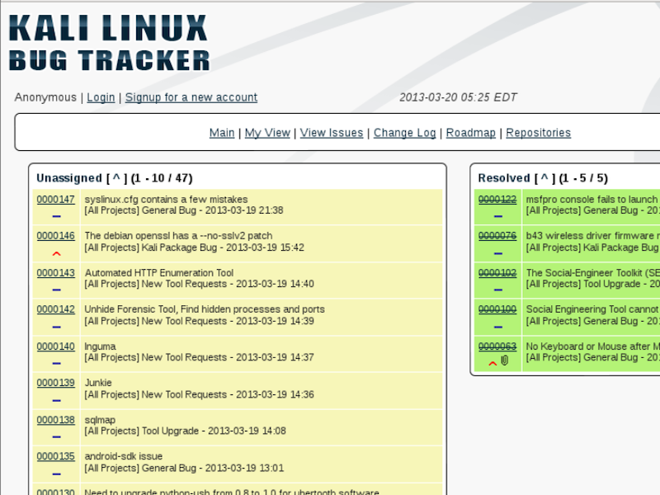Click the red high-priority arrow on issue 0000146
The width and height of the screenshot is (660, 495).
(56, 252)
